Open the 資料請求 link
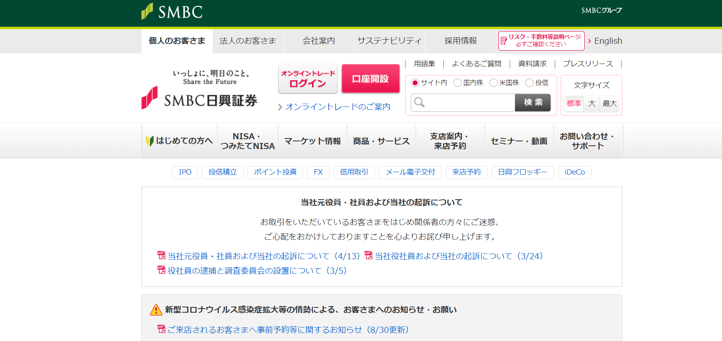The image size is (722, 341). tap(532, 64)
